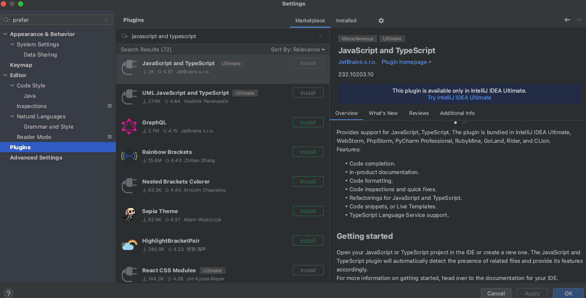Select the first screenshot pagination dot
The width and height of the screenshot is (586, 298).
[455, 123]
